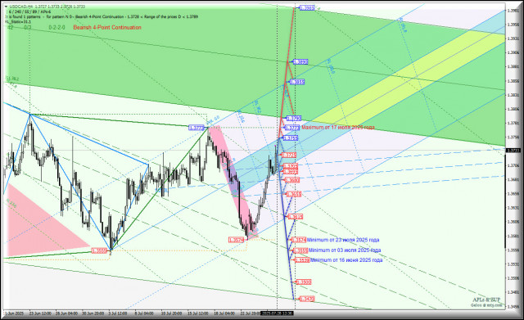Click 1.3981 on the price axis

click(x=513, y=11)
